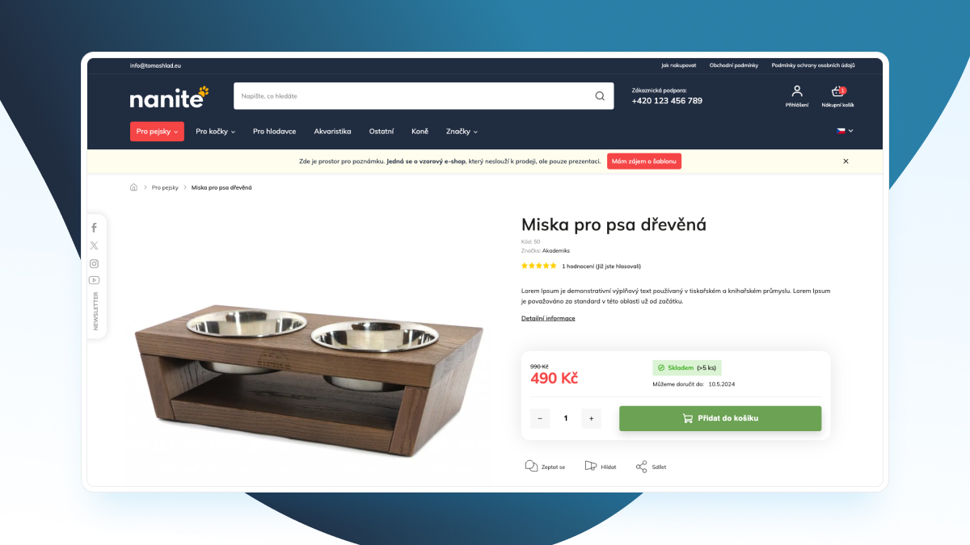Open the X social sidebar icon

[x=94, y=245]
